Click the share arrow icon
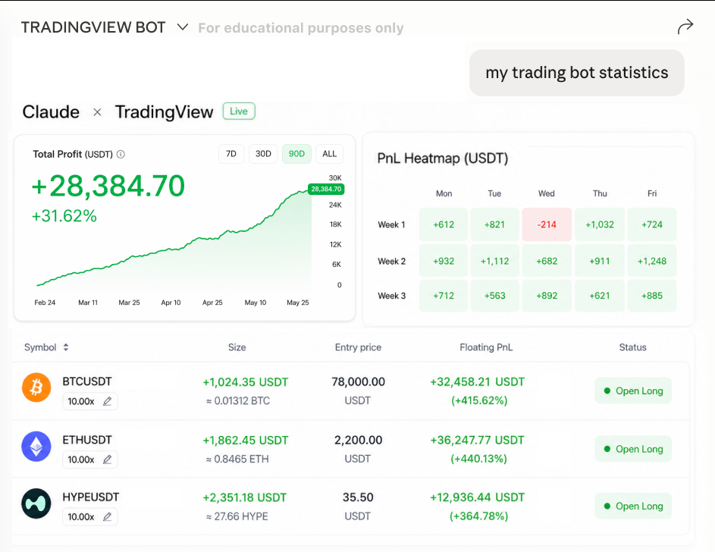The width and height of the screenshot is (715, 552). (x=685, y=27)
